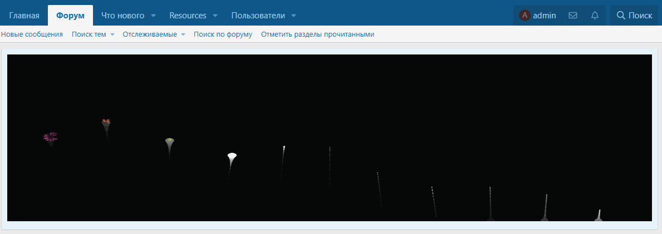Open the Поиск тем dropdown arrow
Viewport: 662px width, 234px height.
pyautogui.click(x=112, y=34)
